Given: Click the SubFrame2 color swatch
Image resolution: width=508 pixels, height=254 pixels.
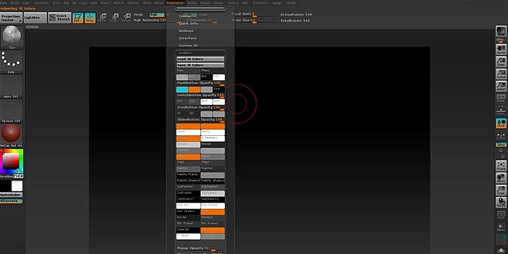Looking at the screenshot, I should 213,194.
